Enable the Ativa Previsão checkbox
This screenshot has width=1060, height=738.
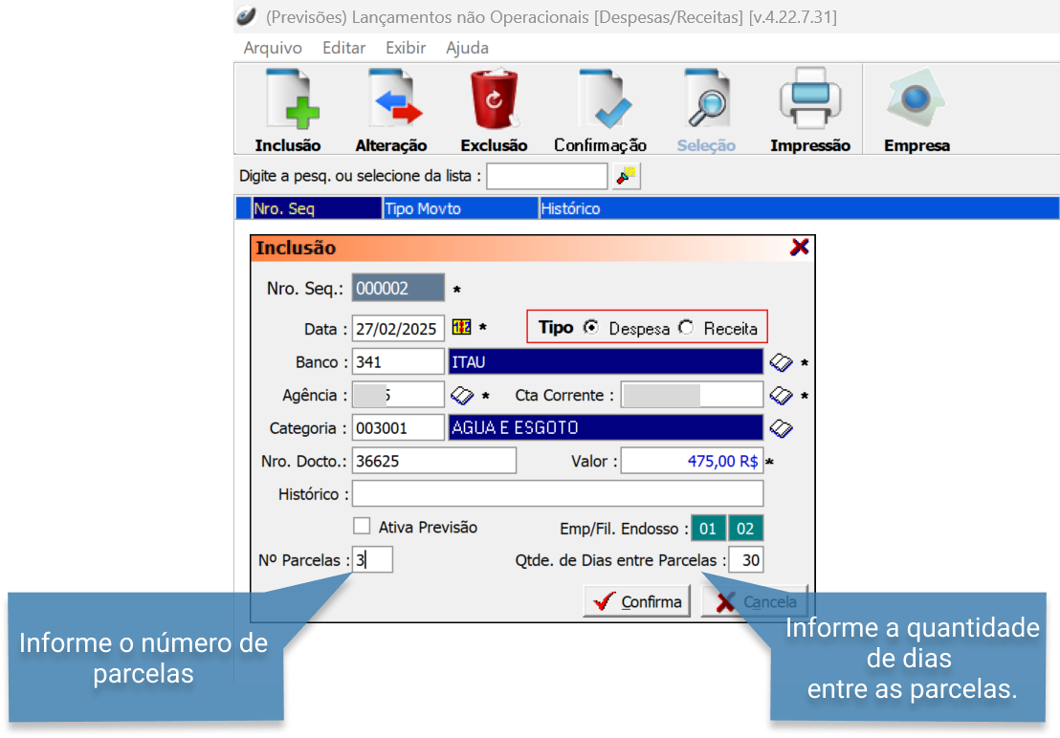click(362, 526)
